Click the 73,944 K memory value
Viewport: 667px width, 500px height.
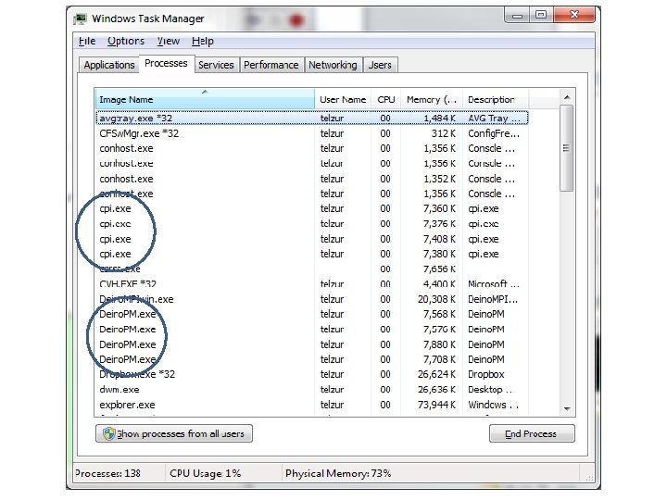pyautogui.click(x=436, y=405)
